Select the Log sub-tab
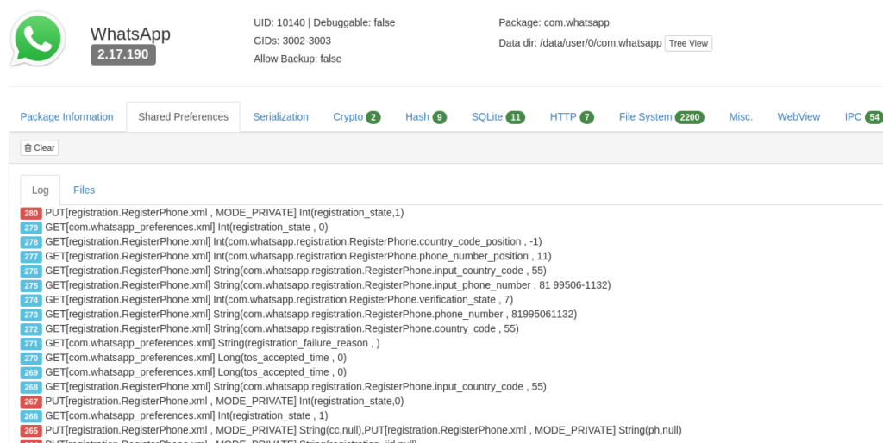 tap(41, 190)
